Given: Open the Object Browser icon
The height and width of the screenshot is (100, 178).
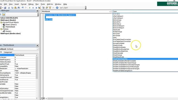Looking at the screenshot, I should pyautogui.click(x=50, y=8).
